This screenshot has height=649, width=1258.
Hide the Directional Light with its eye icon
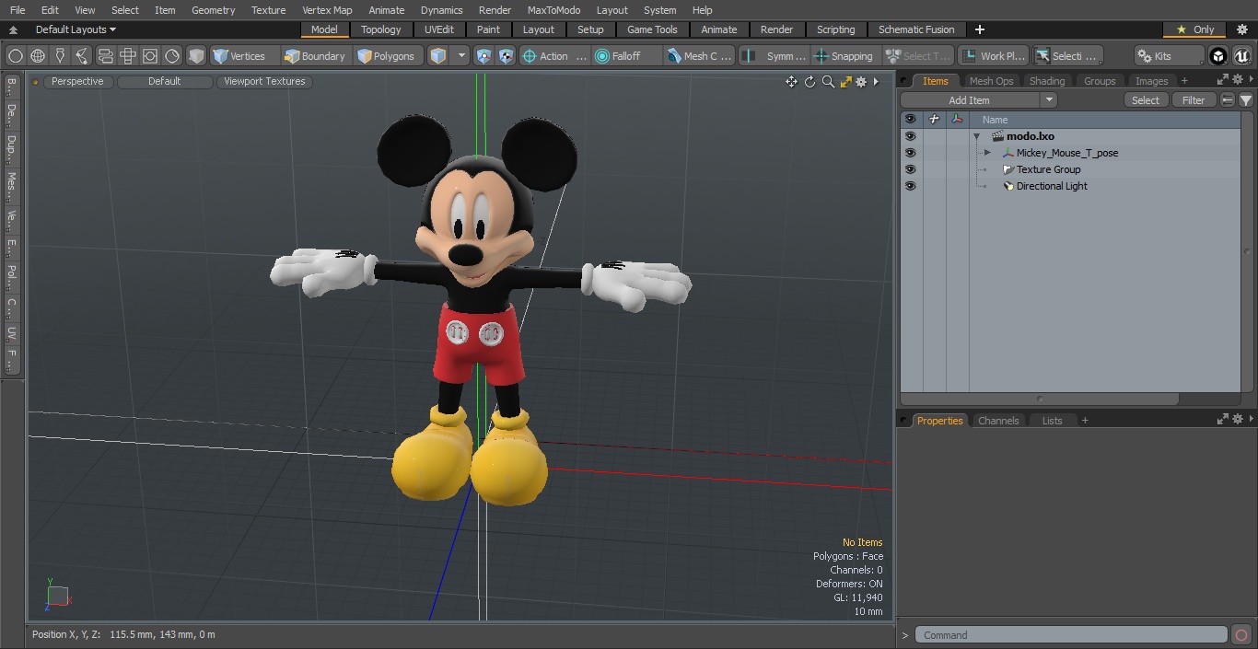click(x=910, y=186)
